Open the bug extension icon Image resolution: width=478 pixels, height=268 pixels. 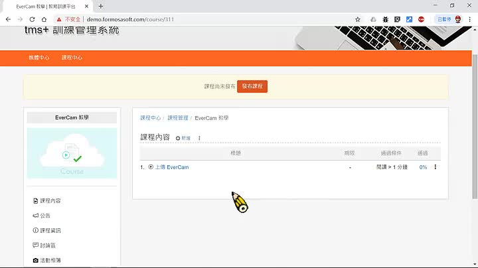tap(385, 19)
